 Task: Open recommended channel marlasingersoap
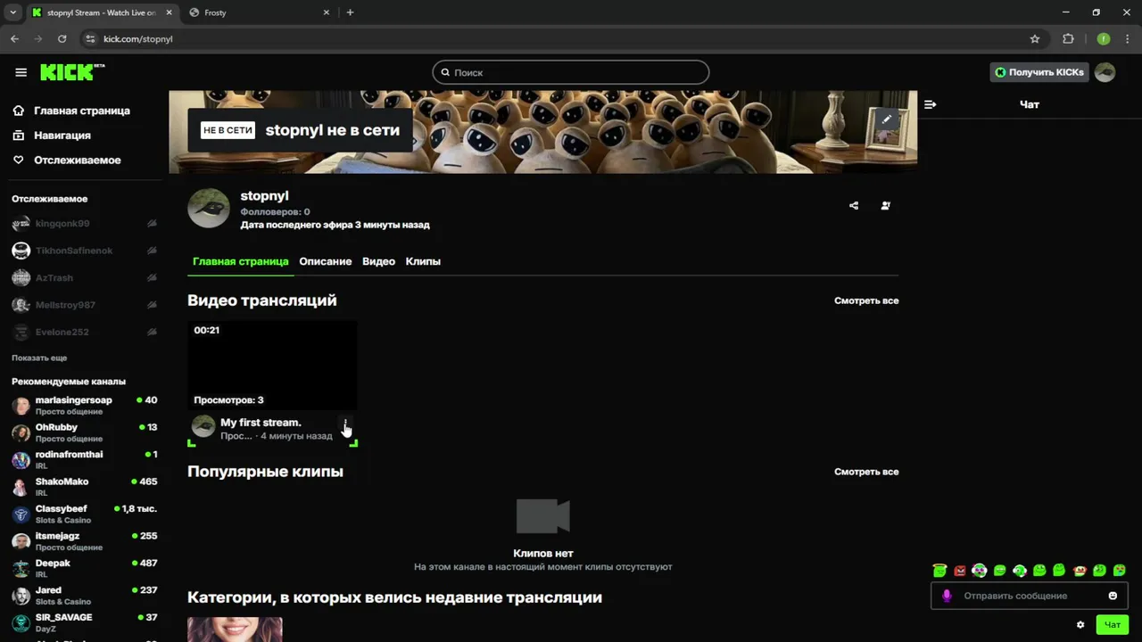point(85,406)
